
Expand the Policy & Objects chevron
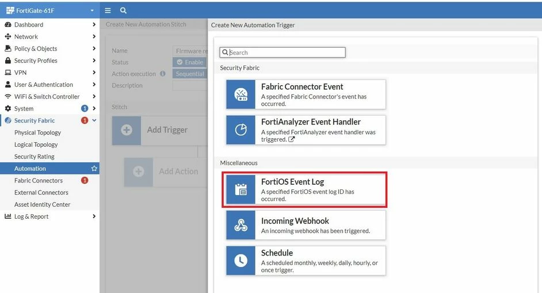(x=94, y=48)
